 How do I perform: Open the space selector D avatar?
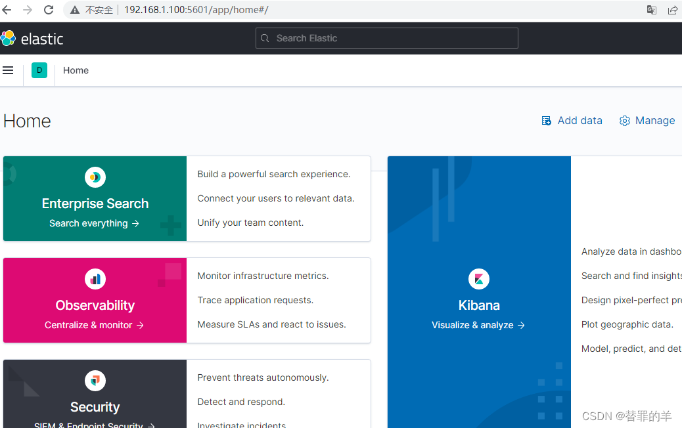(39, 70)
